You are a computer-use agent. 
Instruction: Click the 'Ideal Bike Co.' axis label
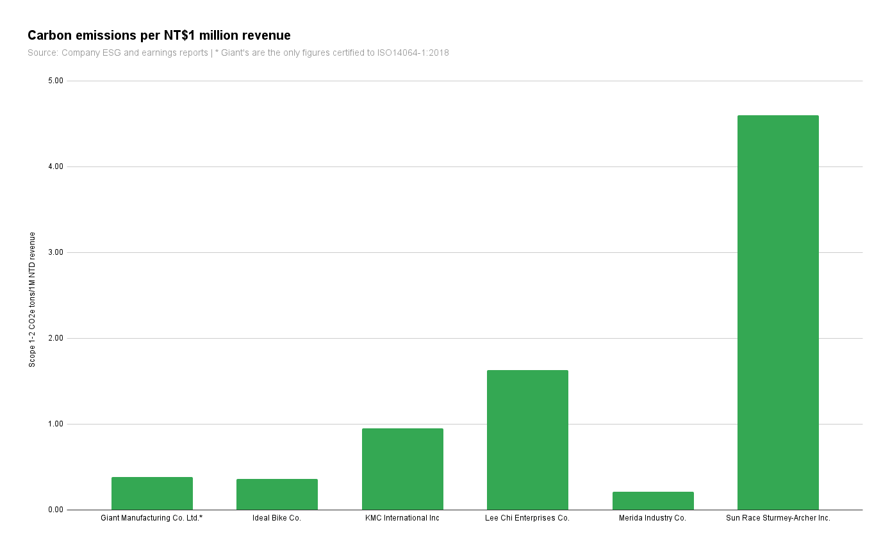click(277, 518)
